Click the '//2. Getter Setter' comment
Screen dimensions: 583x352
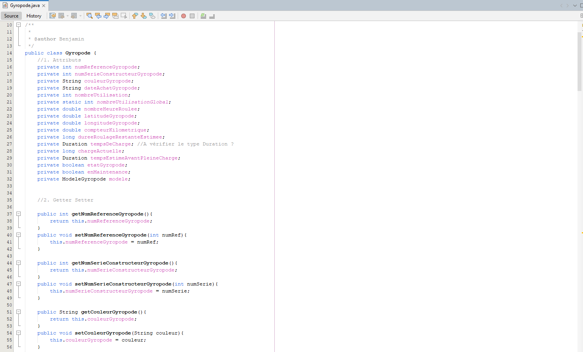pos(65,200)
